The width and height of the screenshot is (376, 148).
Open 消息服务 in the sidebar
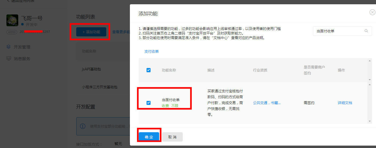(x=22, y=59)
